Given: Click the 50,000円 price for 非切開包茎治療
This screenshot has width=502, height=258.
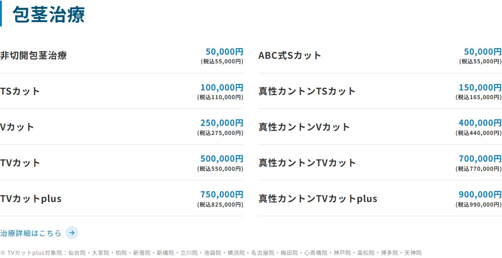Looking at the screenshot, I should tap(224, 51).
